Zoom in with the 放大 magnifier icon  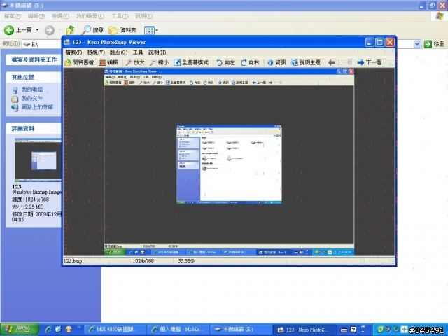click(x=129, y=62)
